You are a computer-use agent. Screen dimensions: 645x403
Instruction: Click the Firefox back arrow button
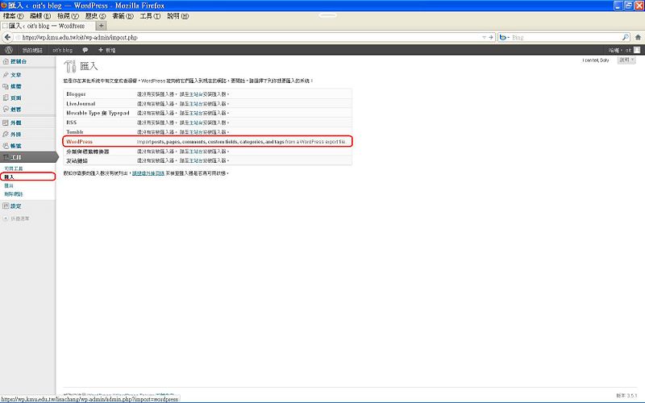pyautogui.click(x=7, y=37)
